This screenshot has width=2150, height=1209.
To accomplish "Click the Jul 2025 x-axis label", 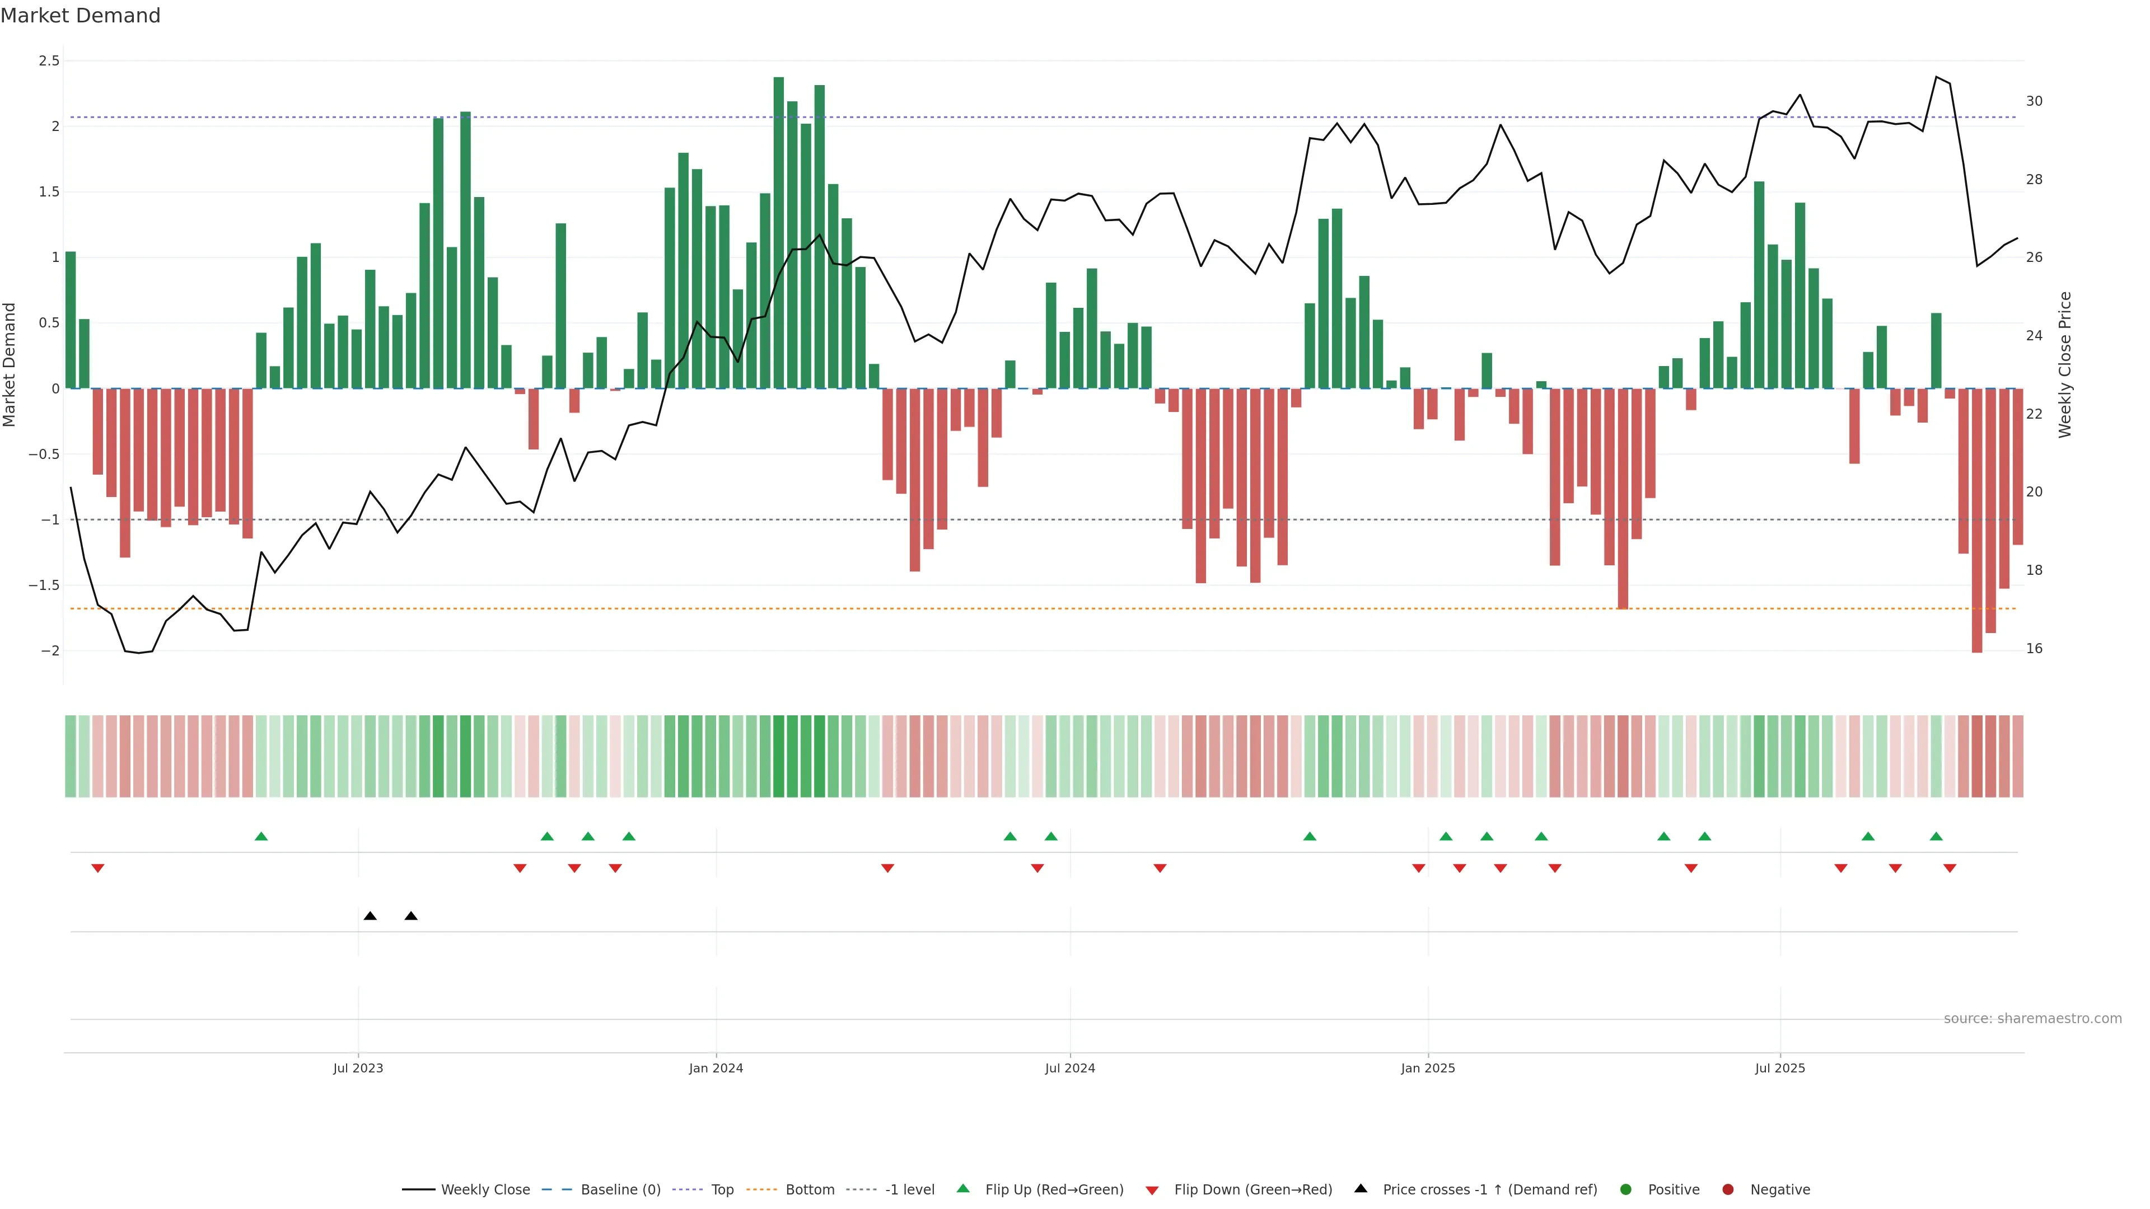I will 1779,1068.
